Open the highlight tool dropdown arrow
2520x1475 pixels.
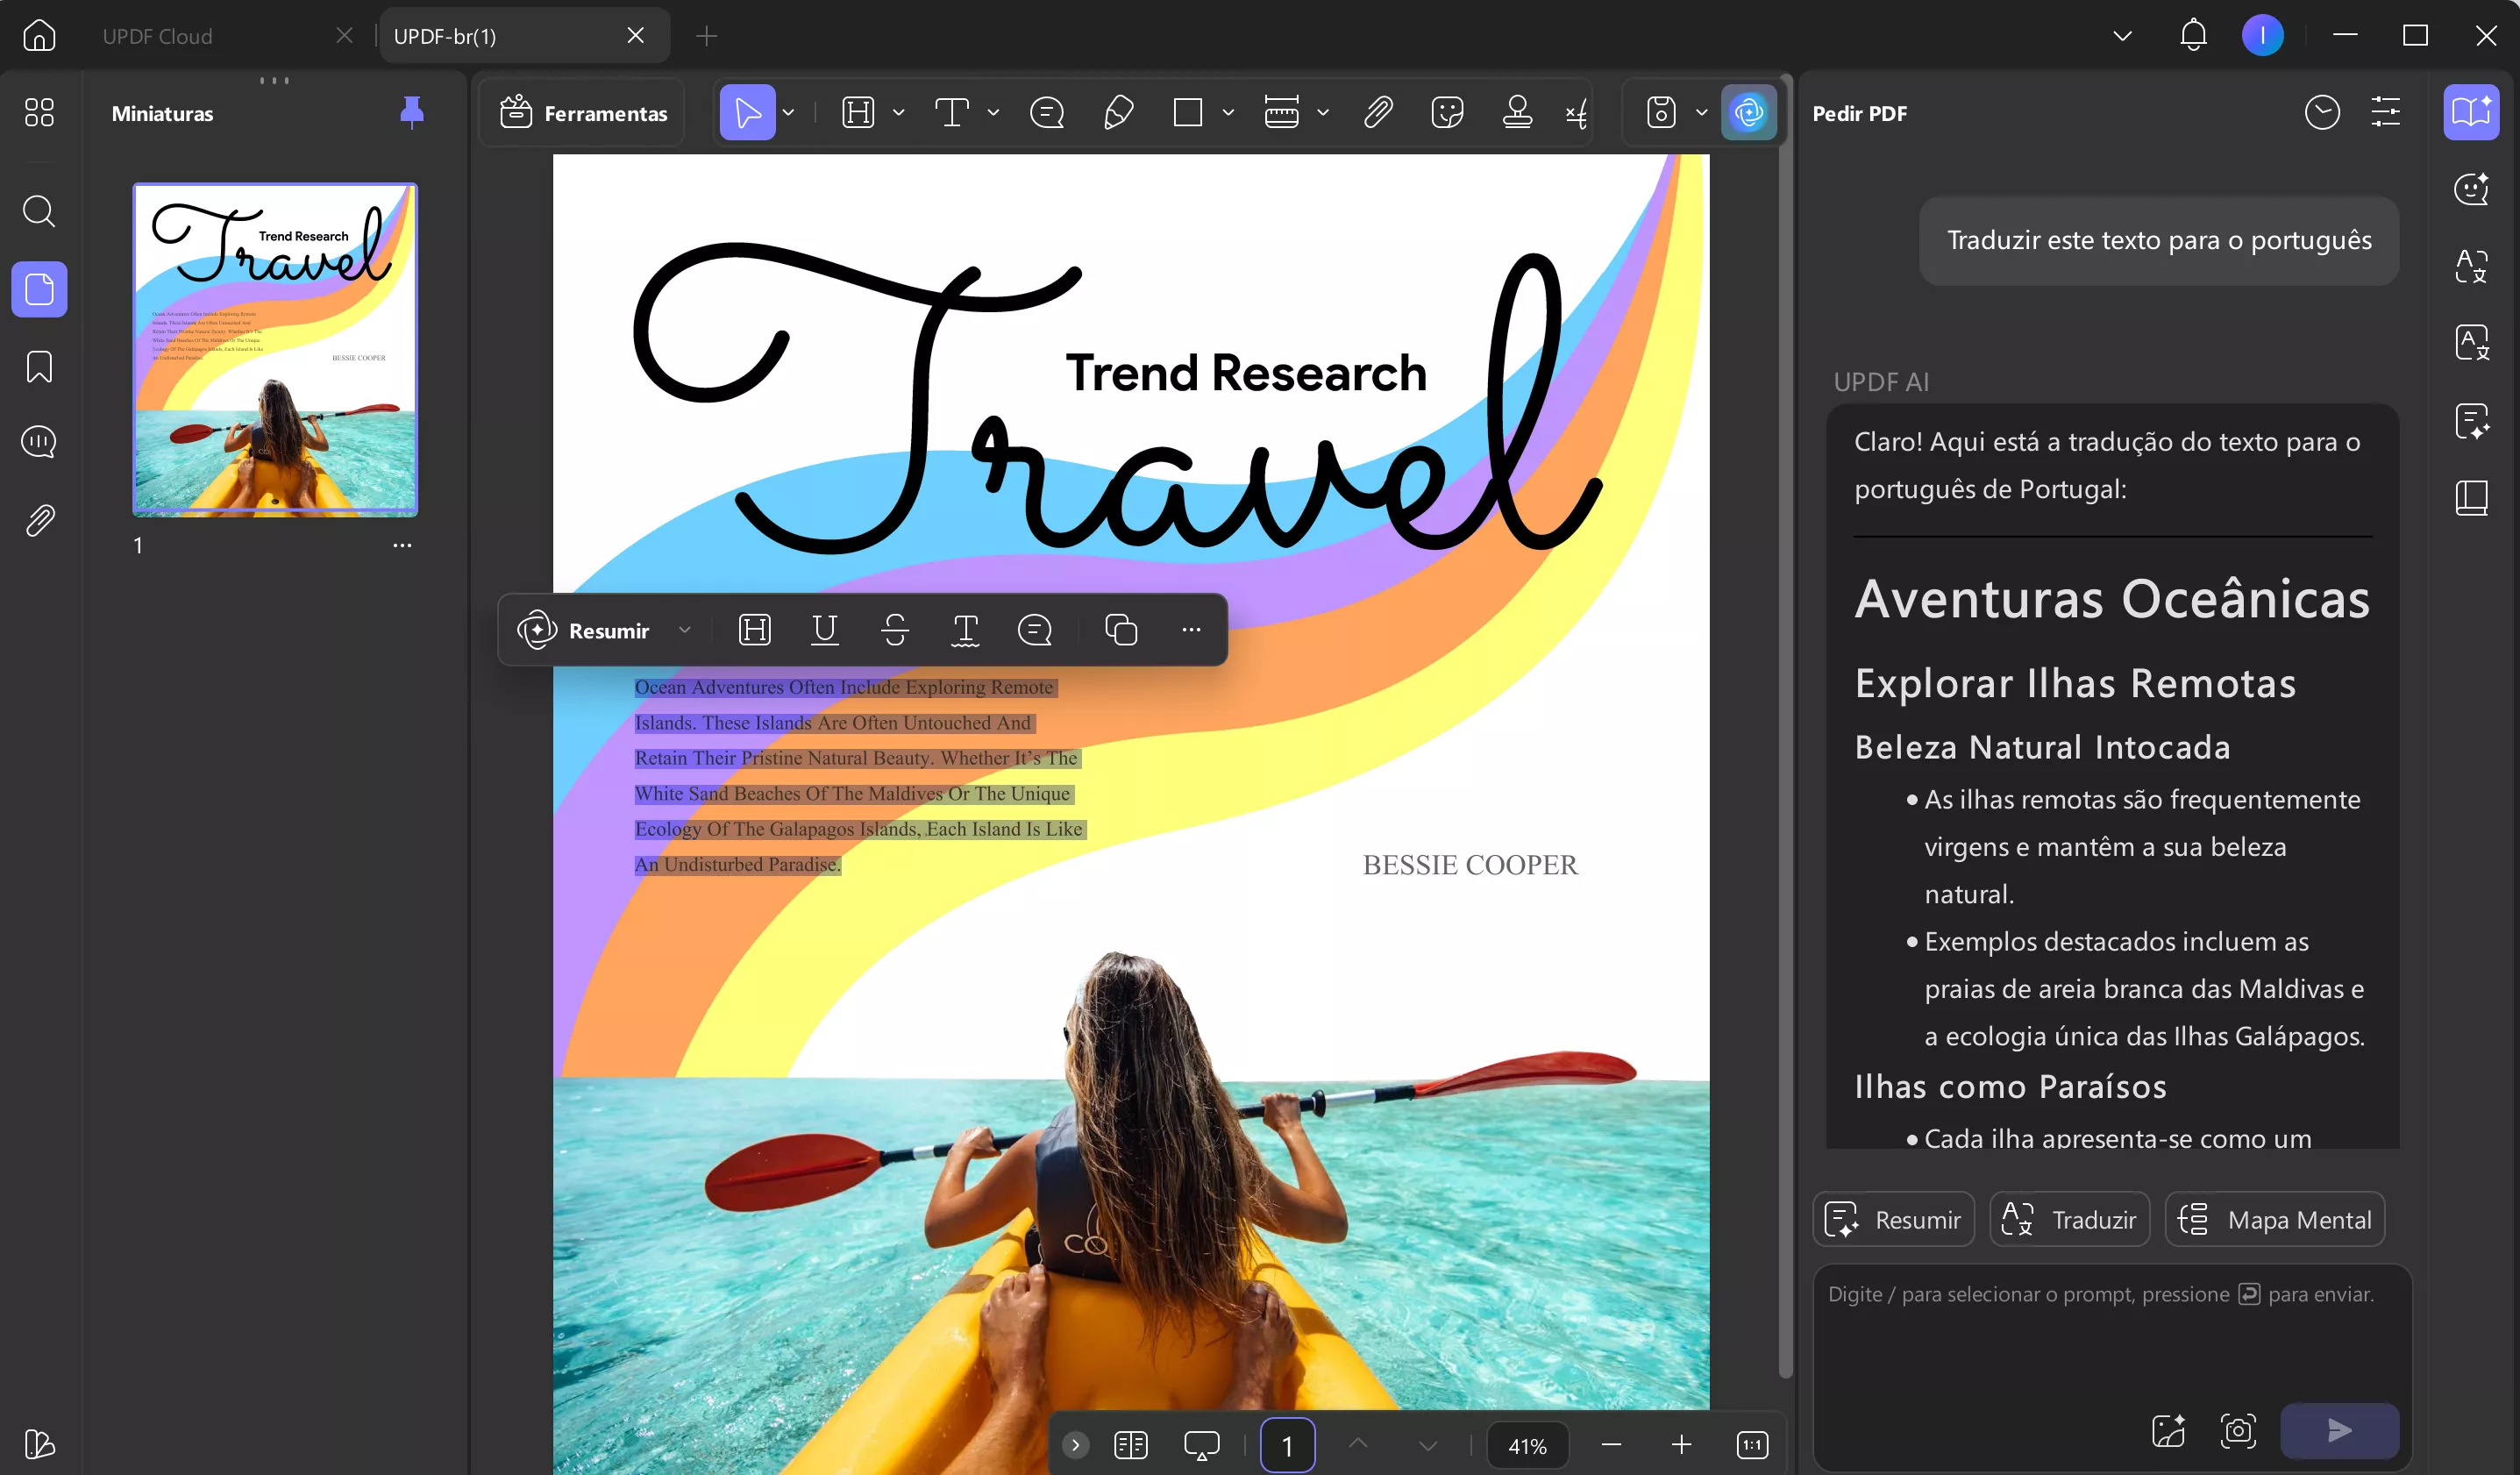pyautogui.click(x=898, y=112)
